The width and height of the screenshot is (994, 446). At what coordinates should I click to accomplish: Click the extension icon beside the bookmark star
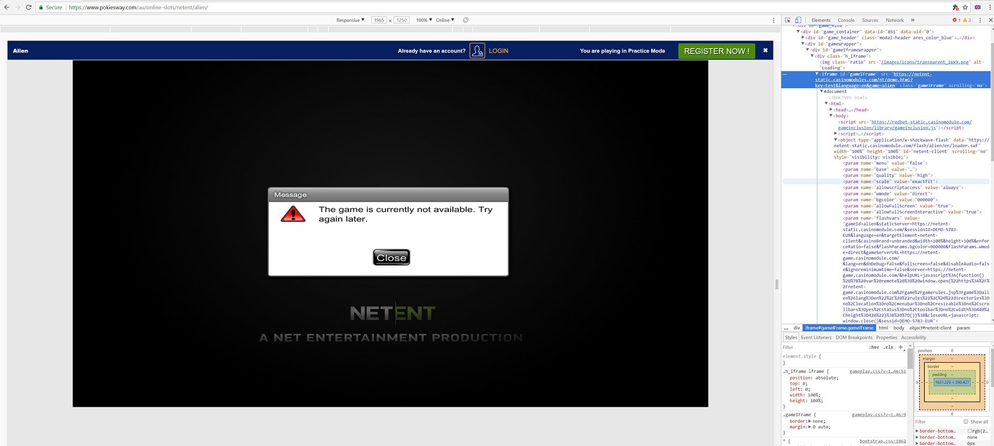pos(955,7)
